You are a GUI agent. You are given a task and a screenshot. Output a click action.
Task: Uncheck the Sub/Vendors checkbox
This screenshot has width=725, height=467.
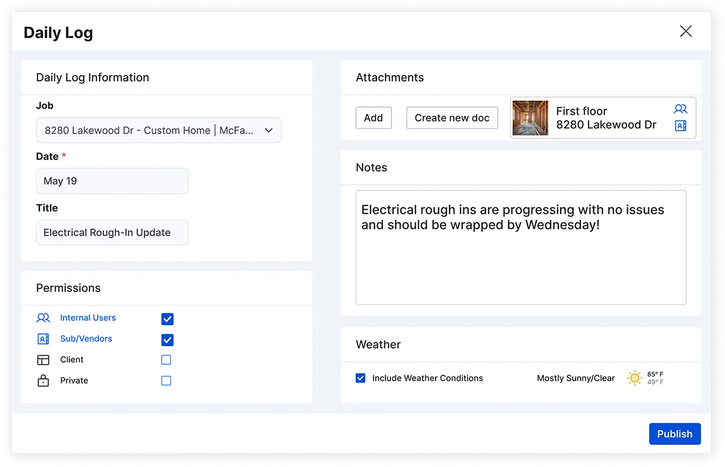167,340
